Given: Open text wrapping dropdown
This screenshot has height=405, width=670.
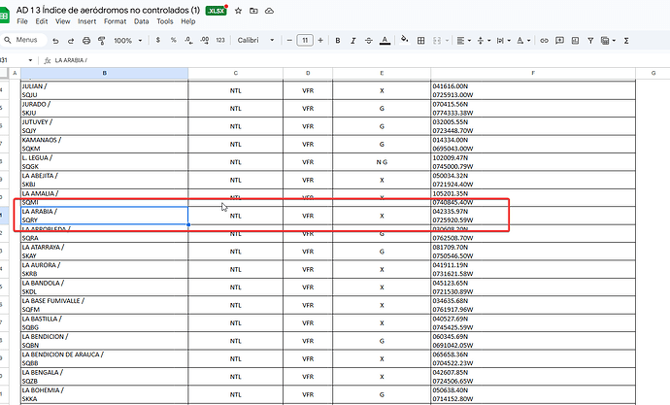Looking at the screenshot, I should [503, 41].
